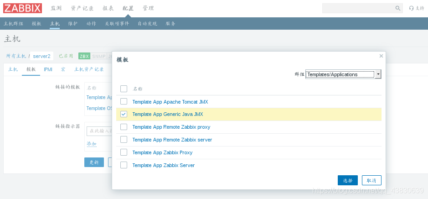Image resolution: width=428 pixels, height=199 pixels.
Task: Open the 监测 top menu
Action: pos(56,8)
